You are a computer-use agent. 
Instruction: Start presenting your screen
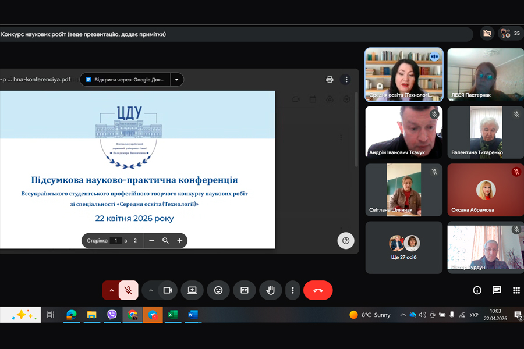pyautogui.click(x=192, y=290)
